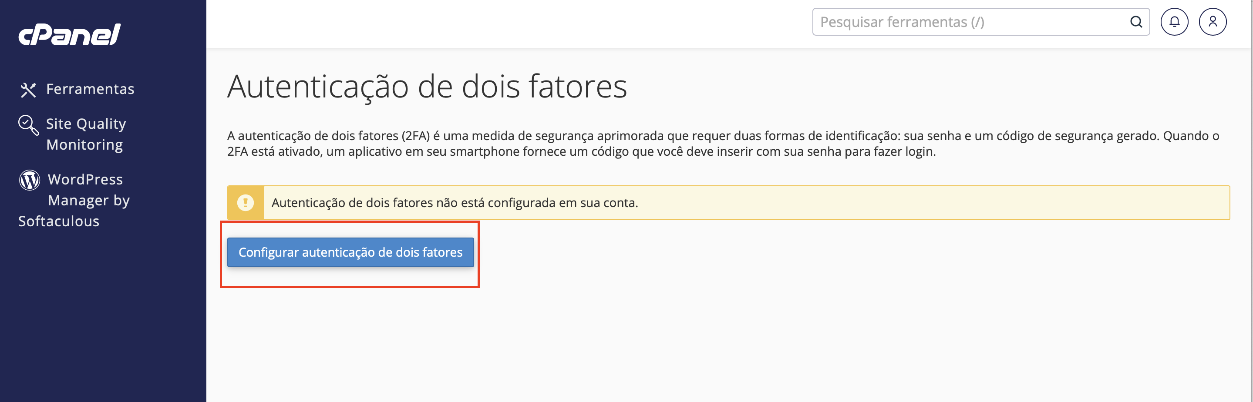Open WordPress Manager by Softaculous

coord(74,200)
